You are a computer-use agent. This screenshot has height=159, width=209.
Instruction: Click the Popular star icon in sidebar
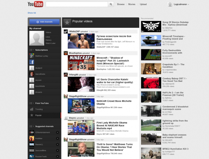click(x=32, y=115)
